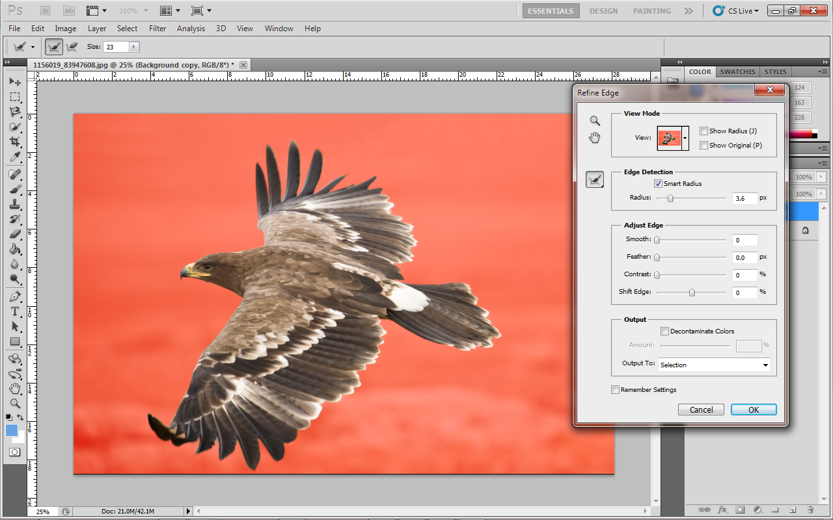
Task: Select the Eyedropper tool
Action: (x=15, y=158)
